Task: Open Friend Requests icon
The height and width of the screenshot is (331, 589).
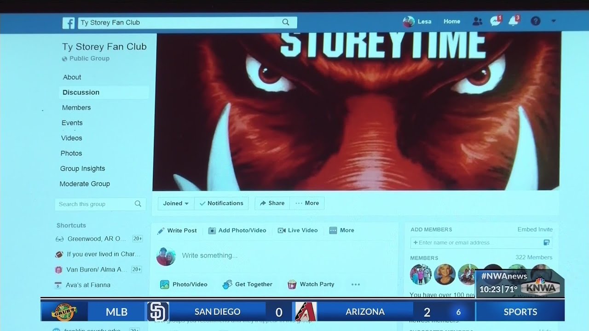Action: point(477,22)
